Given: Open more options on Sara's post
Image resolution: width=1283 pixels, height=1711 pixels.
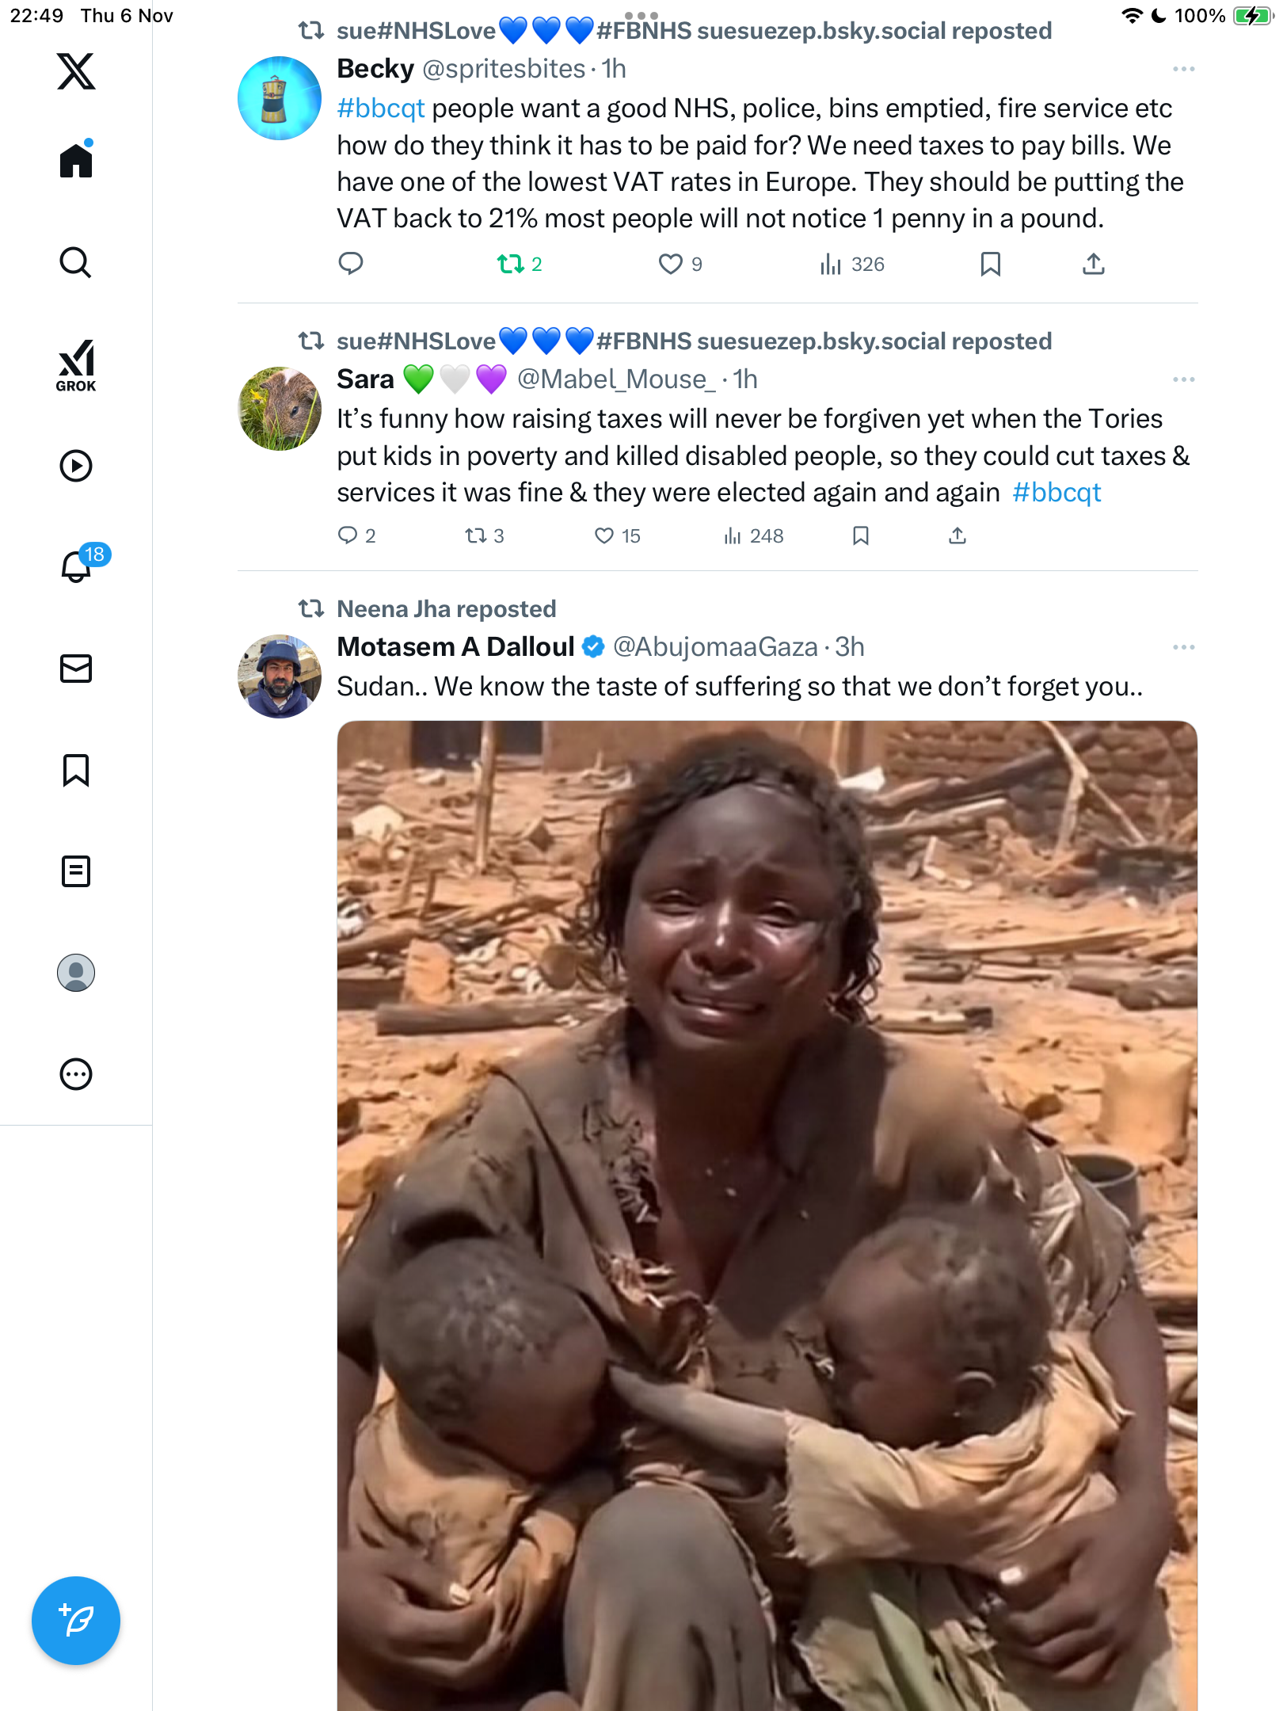Looking at the screenshot, I should [1183, 380].
